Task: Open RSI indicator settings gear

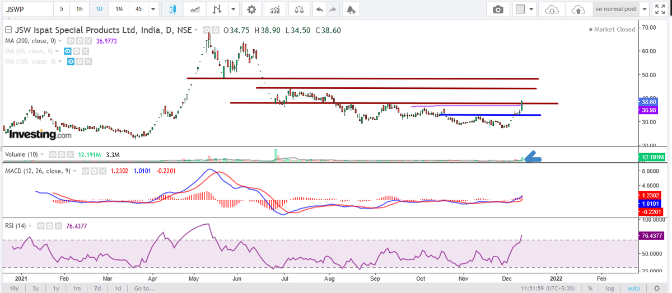Action: pos(49,226)
